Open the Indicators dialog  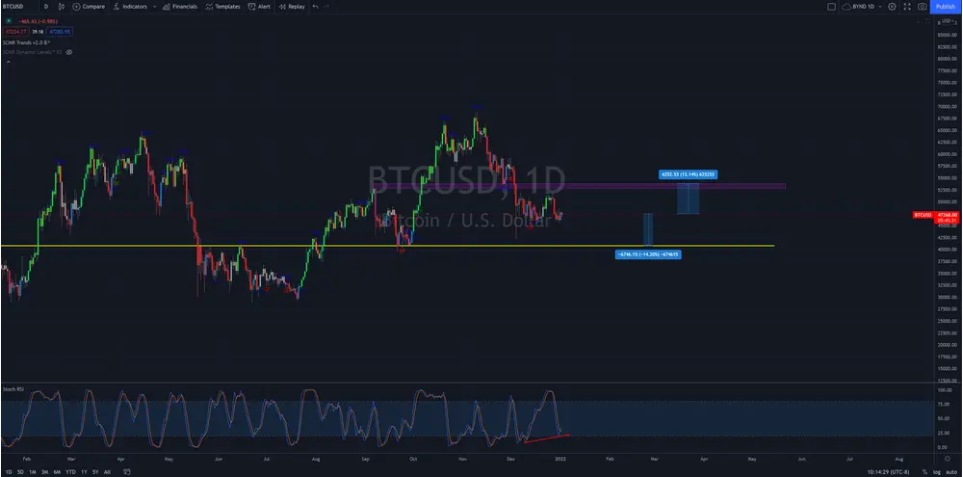pos(130,6)
